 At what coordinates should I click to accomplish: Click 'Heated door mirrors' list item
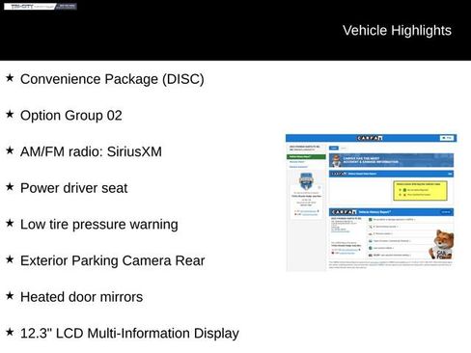pos(81,297)
